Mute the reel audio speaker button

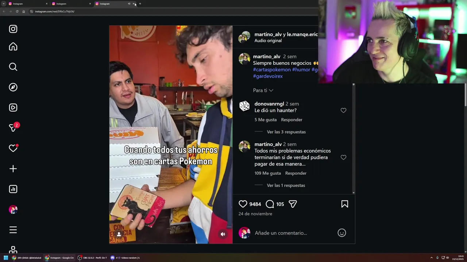coord(223,234)
